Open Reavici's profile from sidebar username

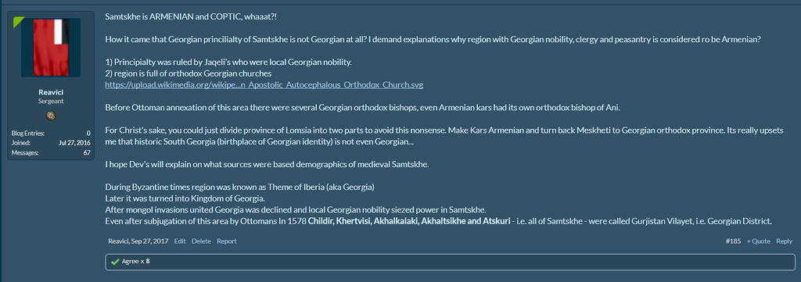tap(51, 92)
